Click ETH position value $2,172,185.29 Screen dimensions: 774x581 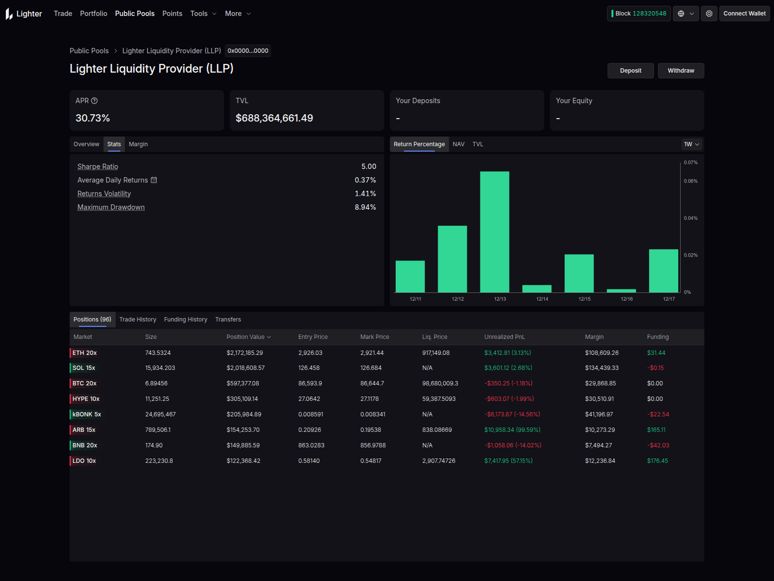(x=245, y=353)
